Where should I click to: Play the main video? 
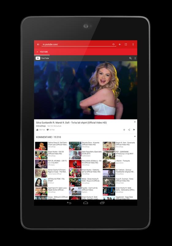tap(86, 90)
